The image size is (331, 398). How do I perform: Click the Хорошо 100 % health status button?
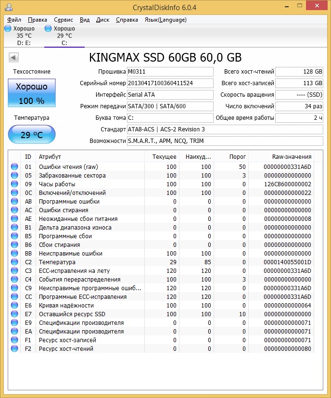coord(32,93)
